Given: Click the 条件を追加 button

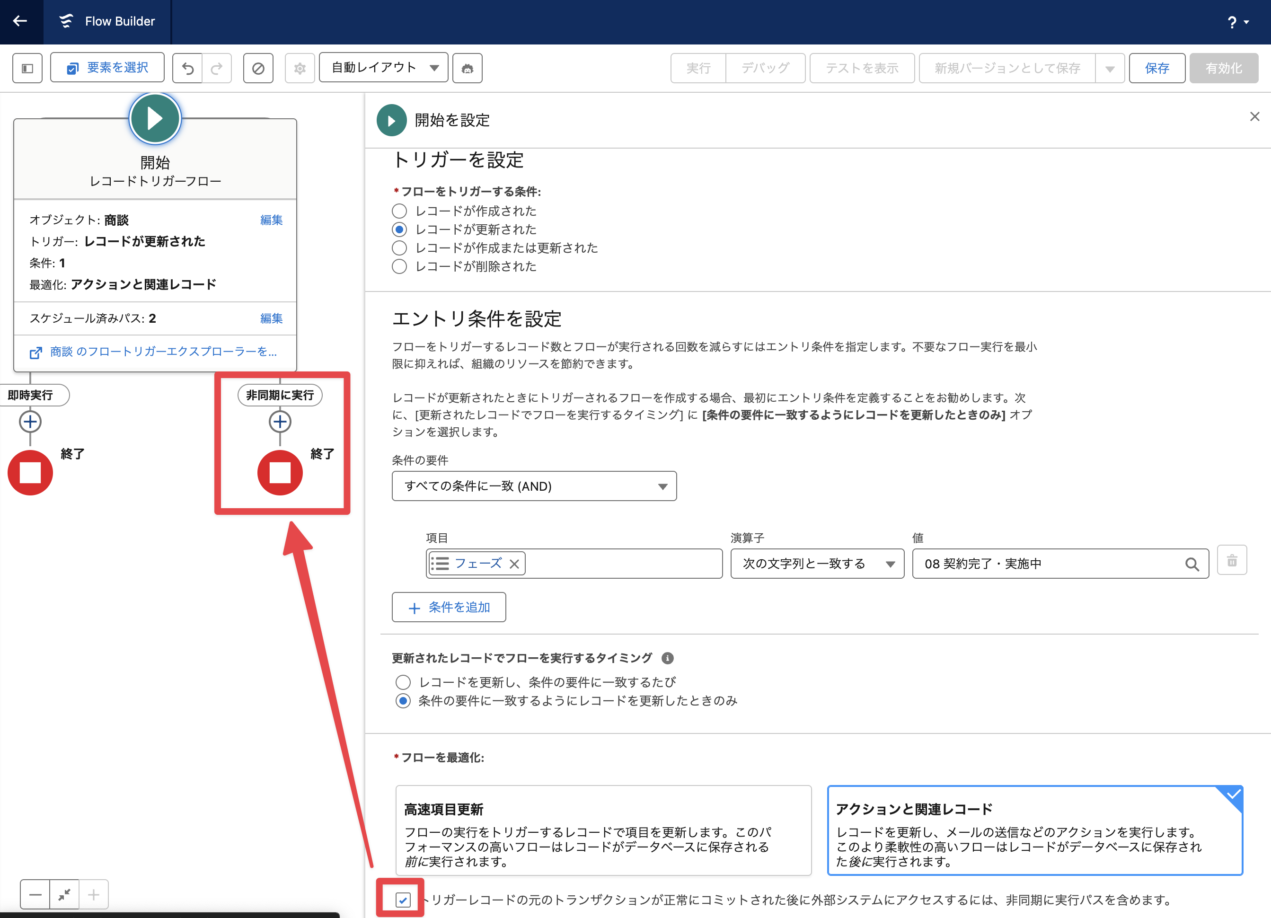Looking at the screenshot, I should [x=449, y=608].
